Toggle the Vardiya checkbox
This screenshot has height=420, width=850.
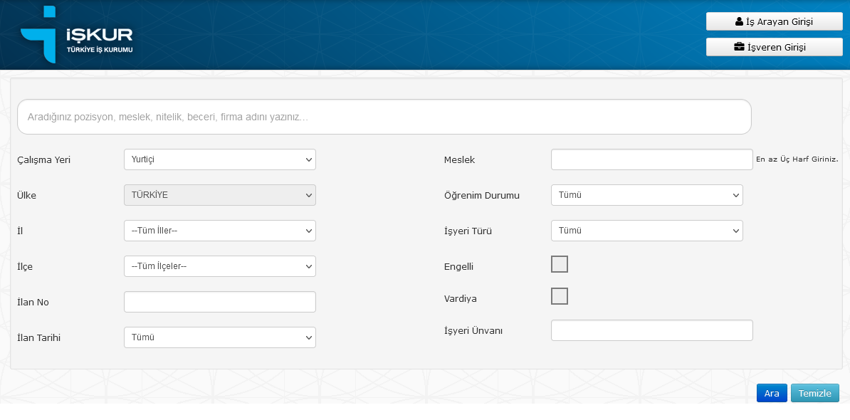(560, 296)
